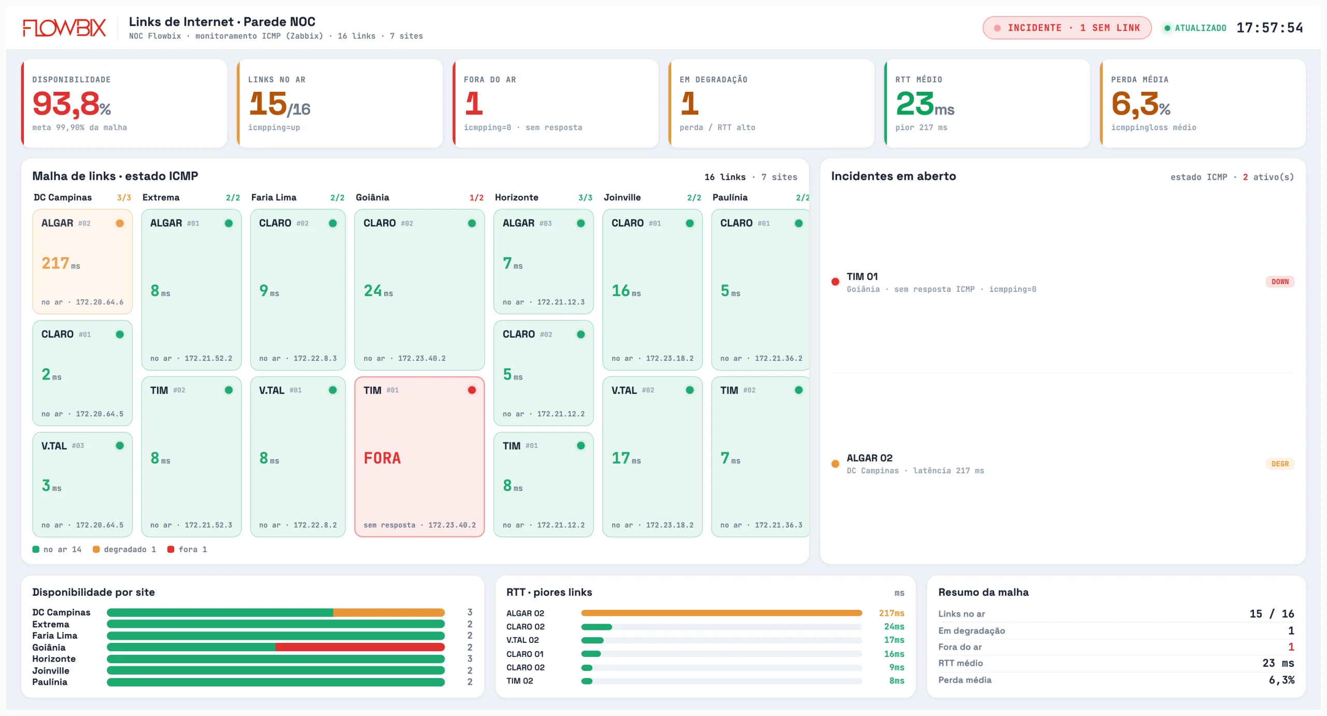Click the Flowbix logo

pos(64,27)
